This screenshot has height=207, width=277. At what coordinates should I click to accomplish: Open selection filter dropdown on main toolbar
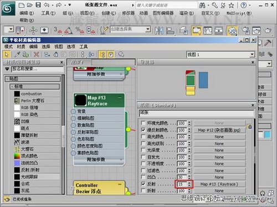click(11, 29)
